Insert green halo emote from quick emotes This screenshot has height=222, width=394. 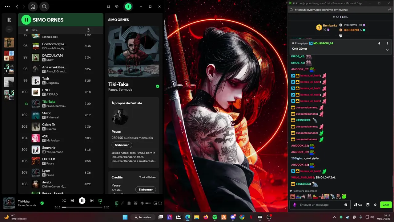coord(344,196)
